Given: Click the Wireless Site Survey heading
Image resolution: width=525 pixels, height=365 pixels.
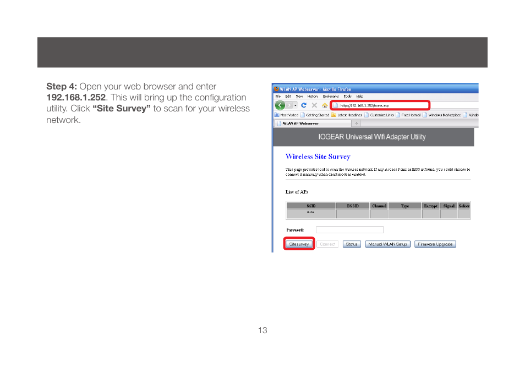Looking at the screenshot, I should click(x=318, y=156).
